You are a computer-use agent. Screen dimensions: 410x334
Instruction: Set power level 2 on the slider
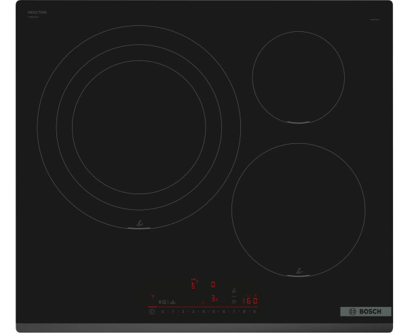[183, 312]
